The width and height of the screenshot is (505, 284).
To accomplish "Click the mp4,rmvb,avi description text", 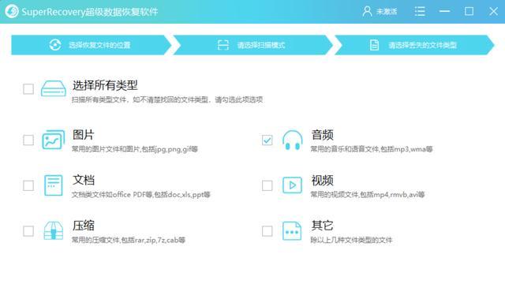I will point(368,195).
